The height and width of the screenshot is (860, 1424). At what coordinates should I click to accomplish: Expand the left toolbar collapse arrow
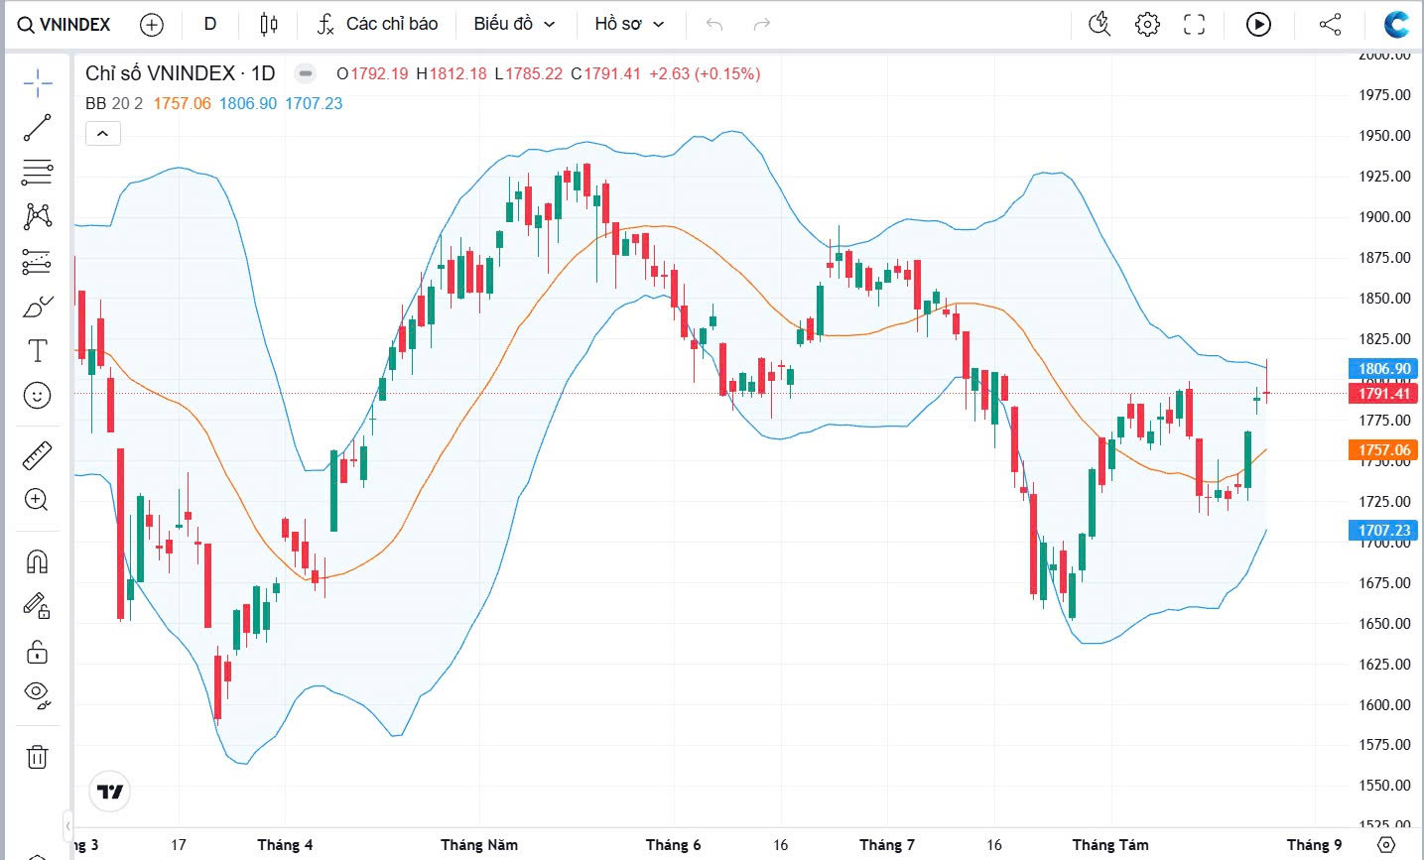click(x=67, y=825)
